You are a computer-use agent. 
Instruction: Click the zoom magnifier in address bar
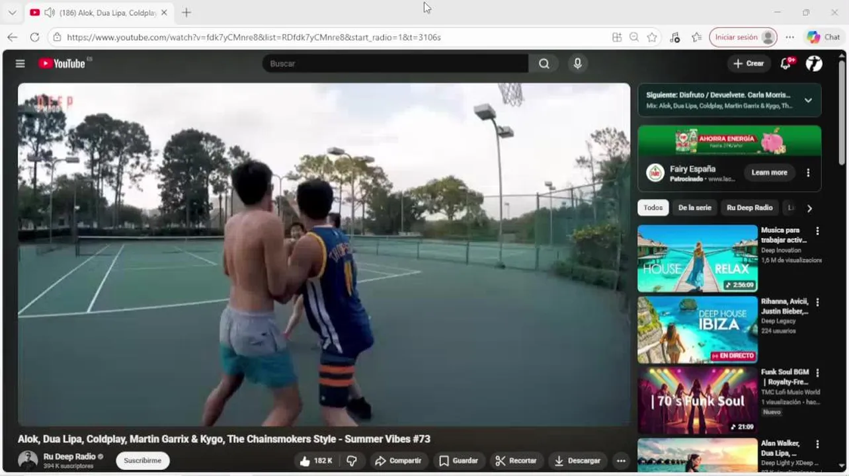(x=634, y=37)
